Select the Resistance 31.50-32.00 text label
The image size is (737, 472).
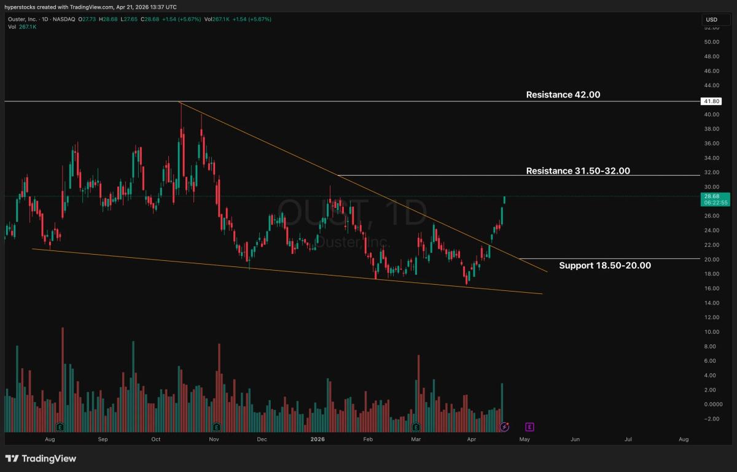(x=577, y=171)
